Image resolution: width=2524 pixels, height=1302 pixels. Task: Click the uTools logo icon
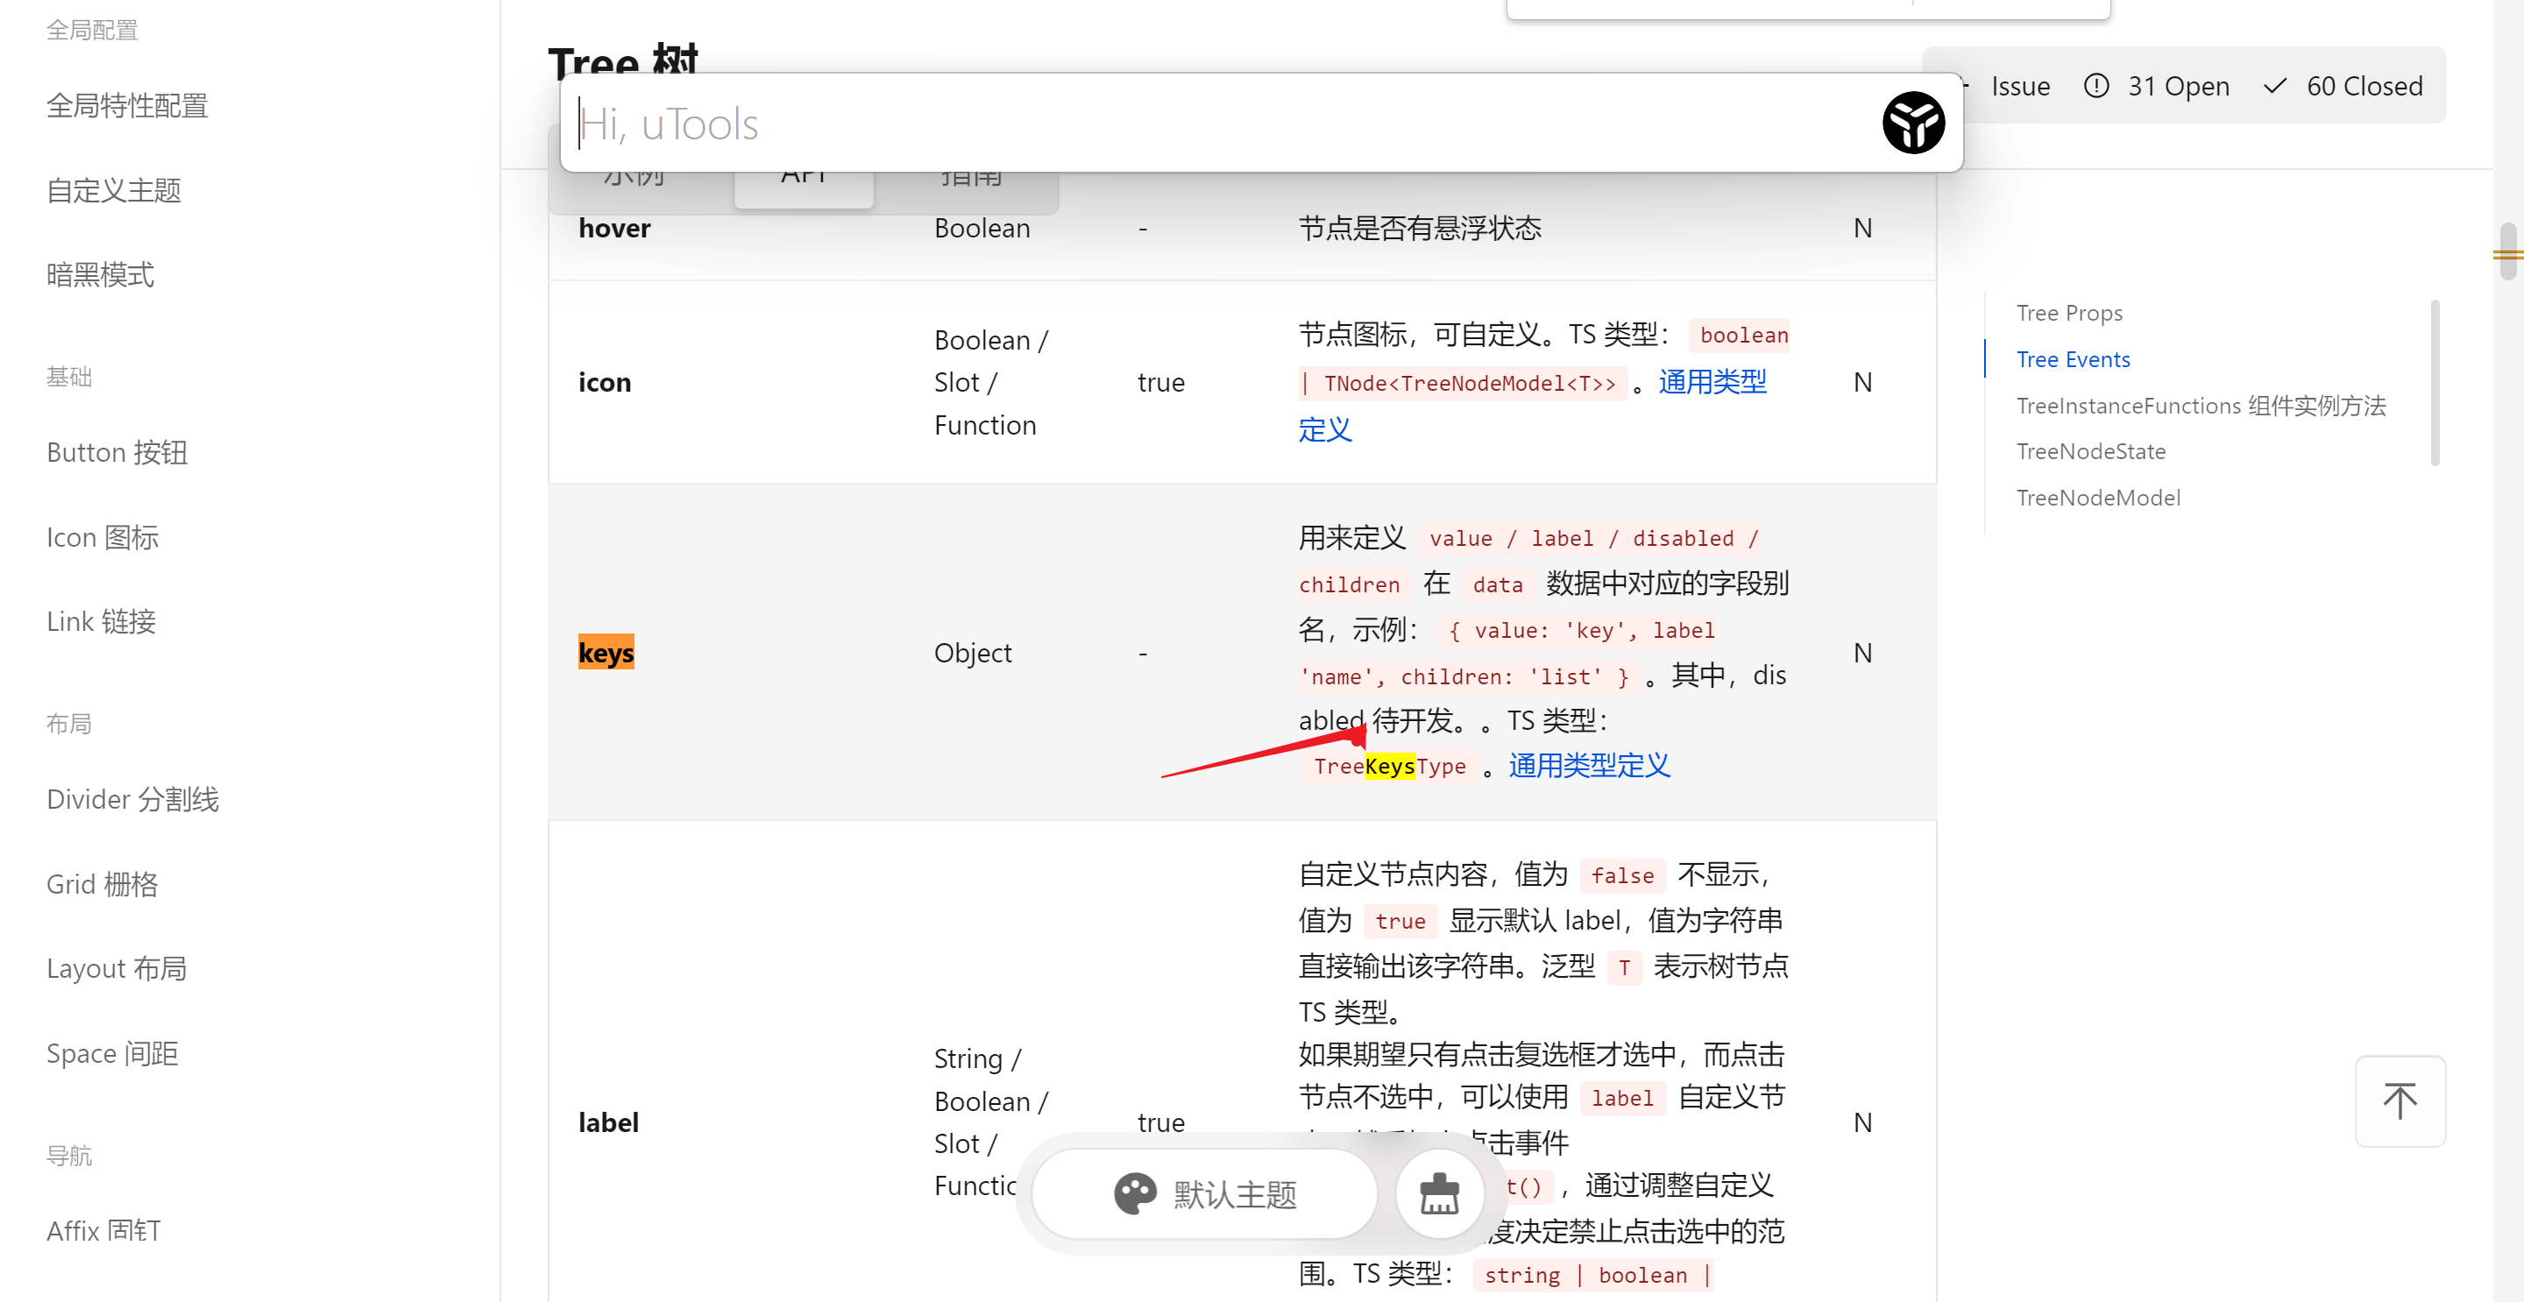point(1913,122)
